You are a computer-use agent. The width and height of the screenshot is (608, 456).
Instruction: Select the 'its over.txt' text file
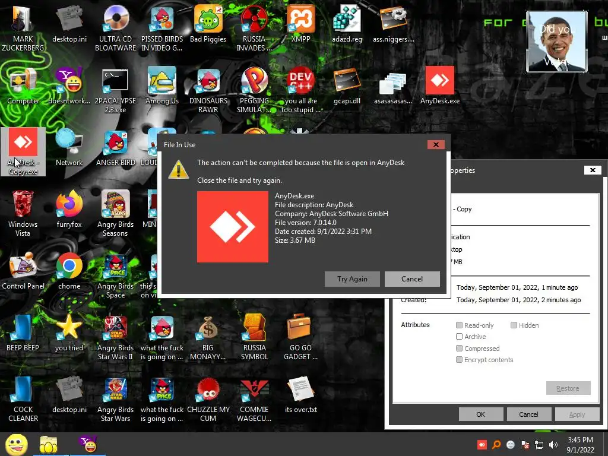301,394
